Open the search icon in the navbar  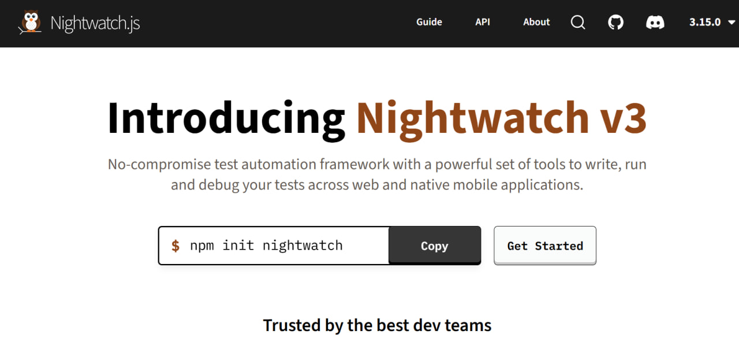578,22
